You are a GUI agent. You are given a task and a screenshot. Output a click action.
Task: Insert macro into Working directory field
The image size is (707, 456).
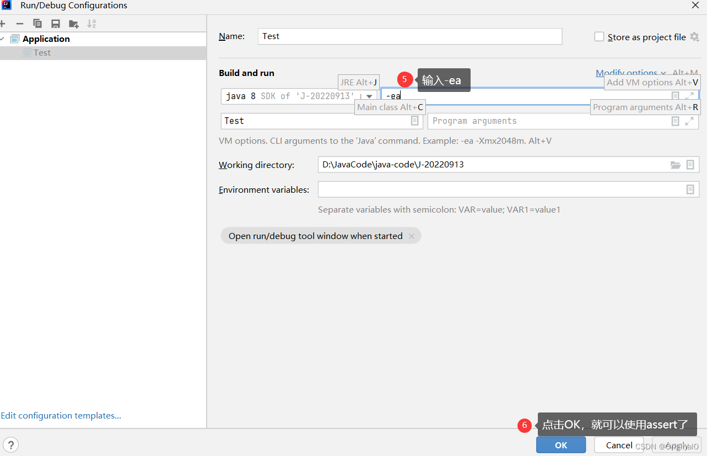(x=690, y=165)
